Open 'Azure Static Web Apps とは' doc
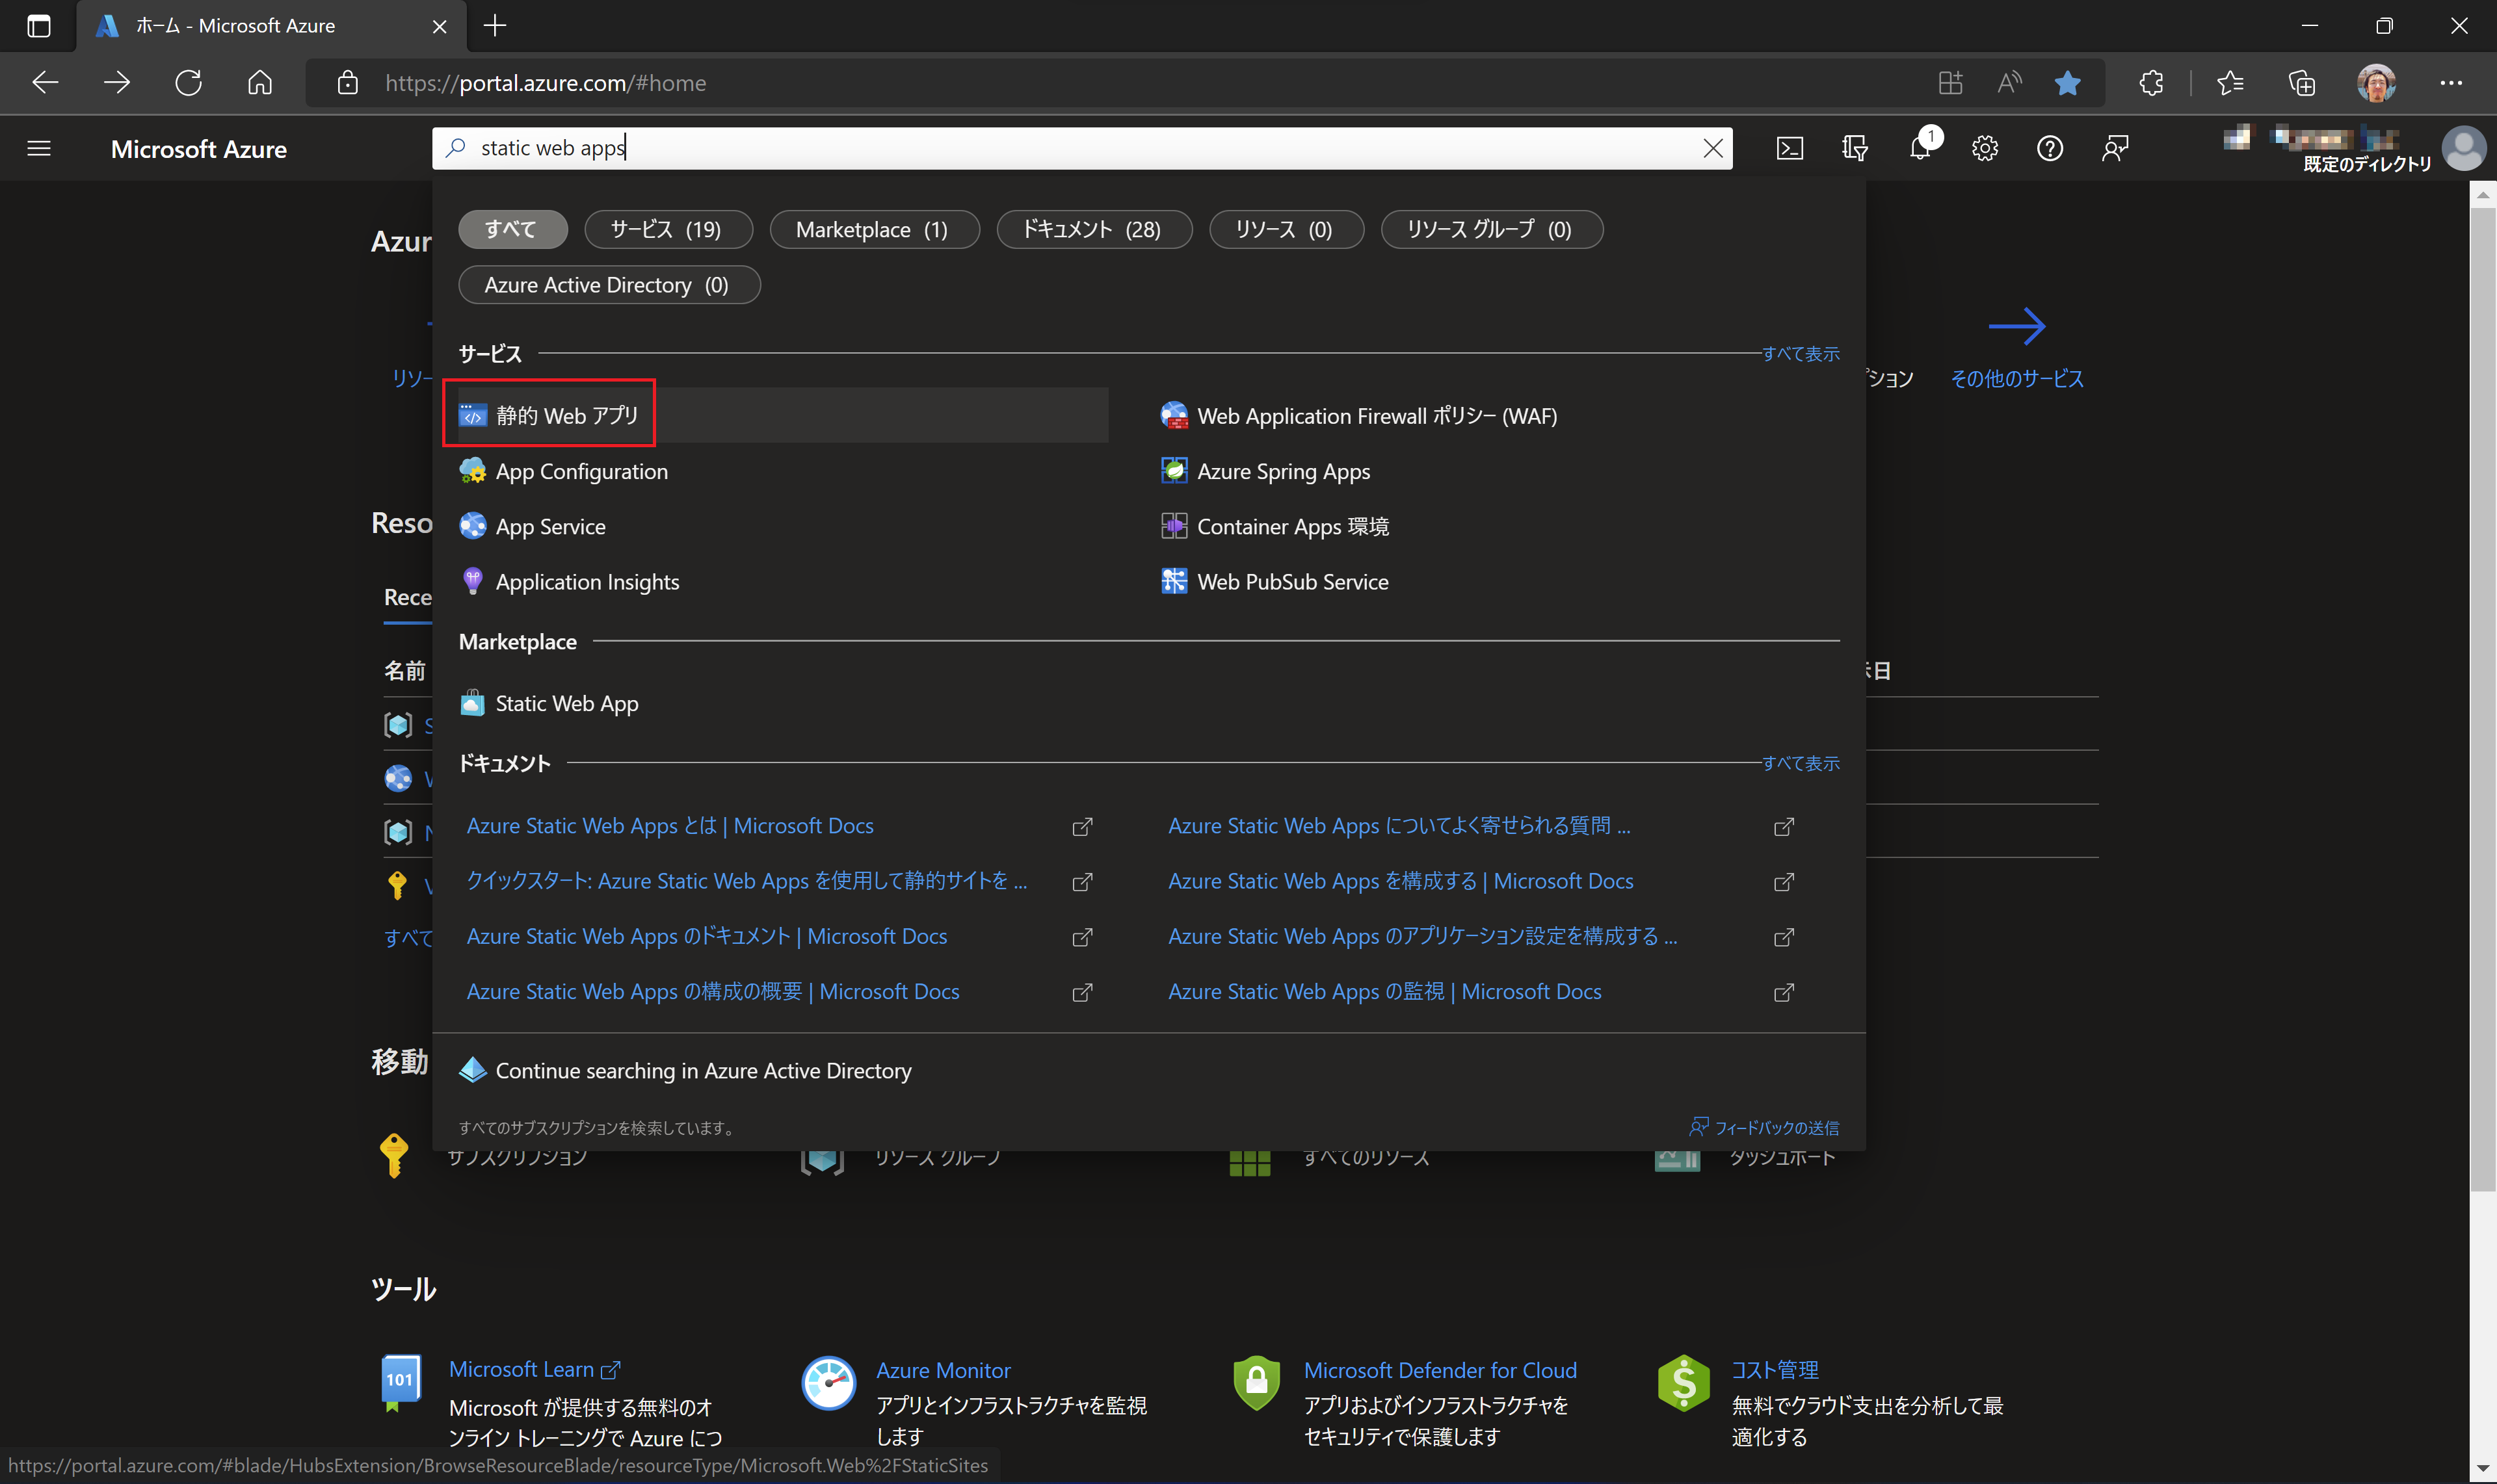 [x=669, y=825]
